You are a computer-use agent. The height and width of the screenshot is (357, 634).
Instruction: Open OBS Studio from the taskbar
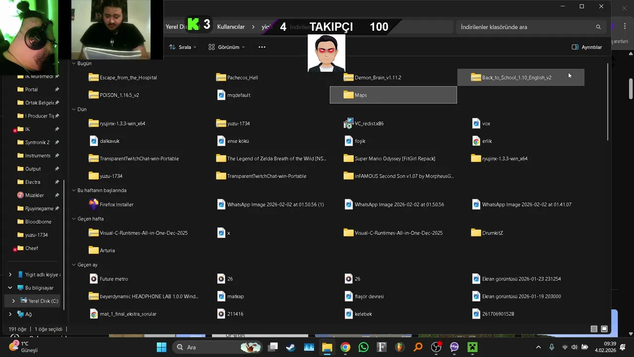tap(436, 347)
